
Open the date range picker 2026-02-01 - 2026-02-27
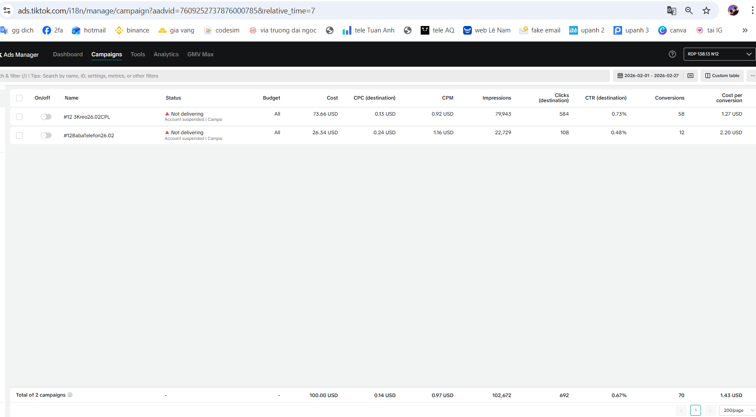click(x=648, y=76)
